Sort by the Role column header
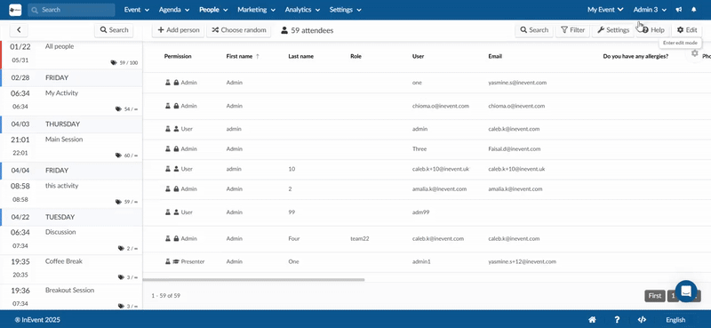Image resolution: width=711 pixels, height=328 pixels. pos(355,57)
